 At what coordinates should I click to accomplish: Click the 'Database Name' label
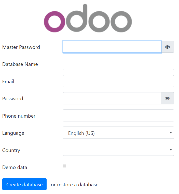[x=20, y=64]
